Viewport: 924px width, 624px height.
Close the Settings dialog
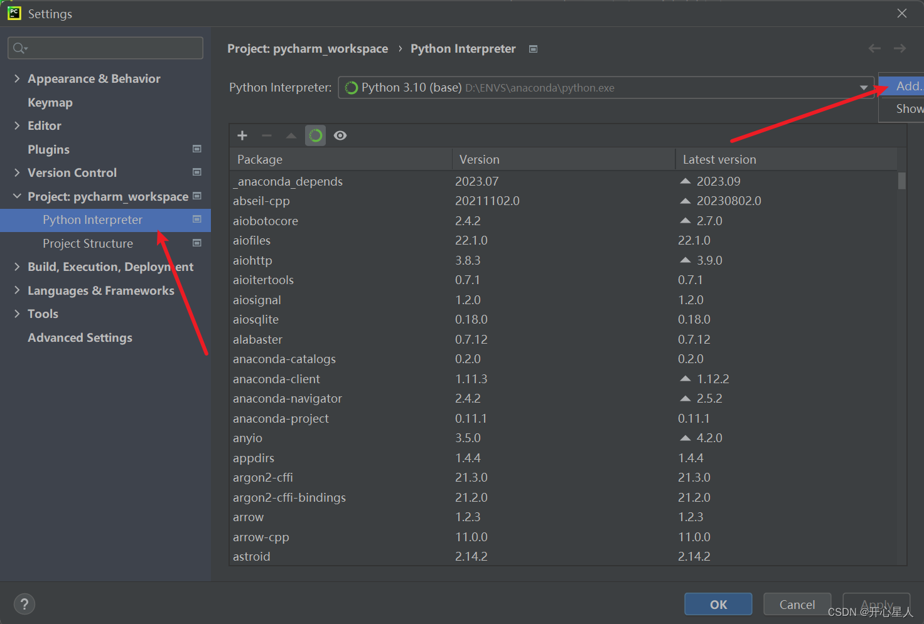(902, 13)
